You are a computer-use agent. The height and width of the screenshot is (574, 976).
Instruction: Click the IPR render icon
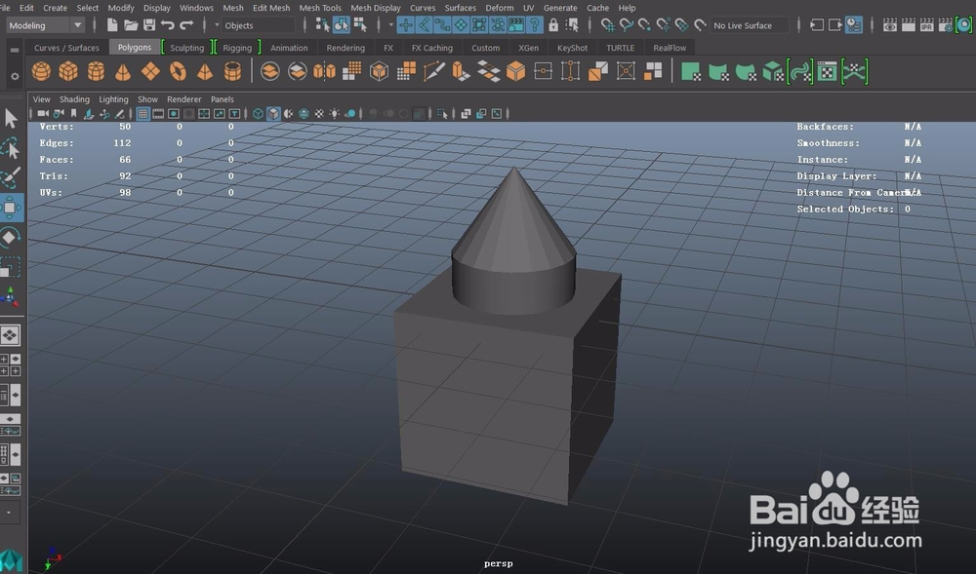[x=927, y=24]
